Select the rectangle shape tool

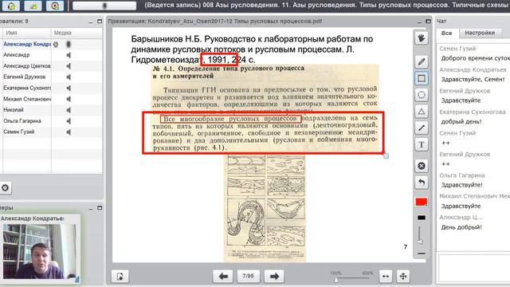[x=422, y=78]
